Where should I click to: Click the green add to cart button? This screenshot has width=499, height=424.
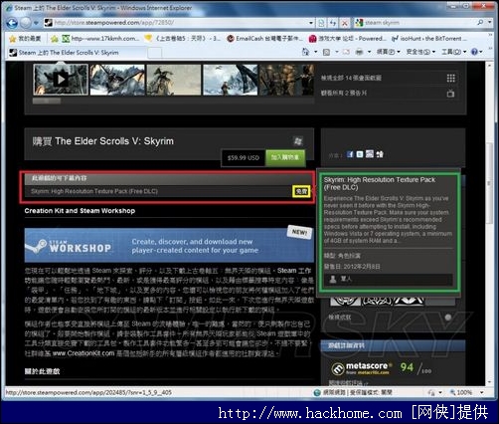click(x=285, y=157)
